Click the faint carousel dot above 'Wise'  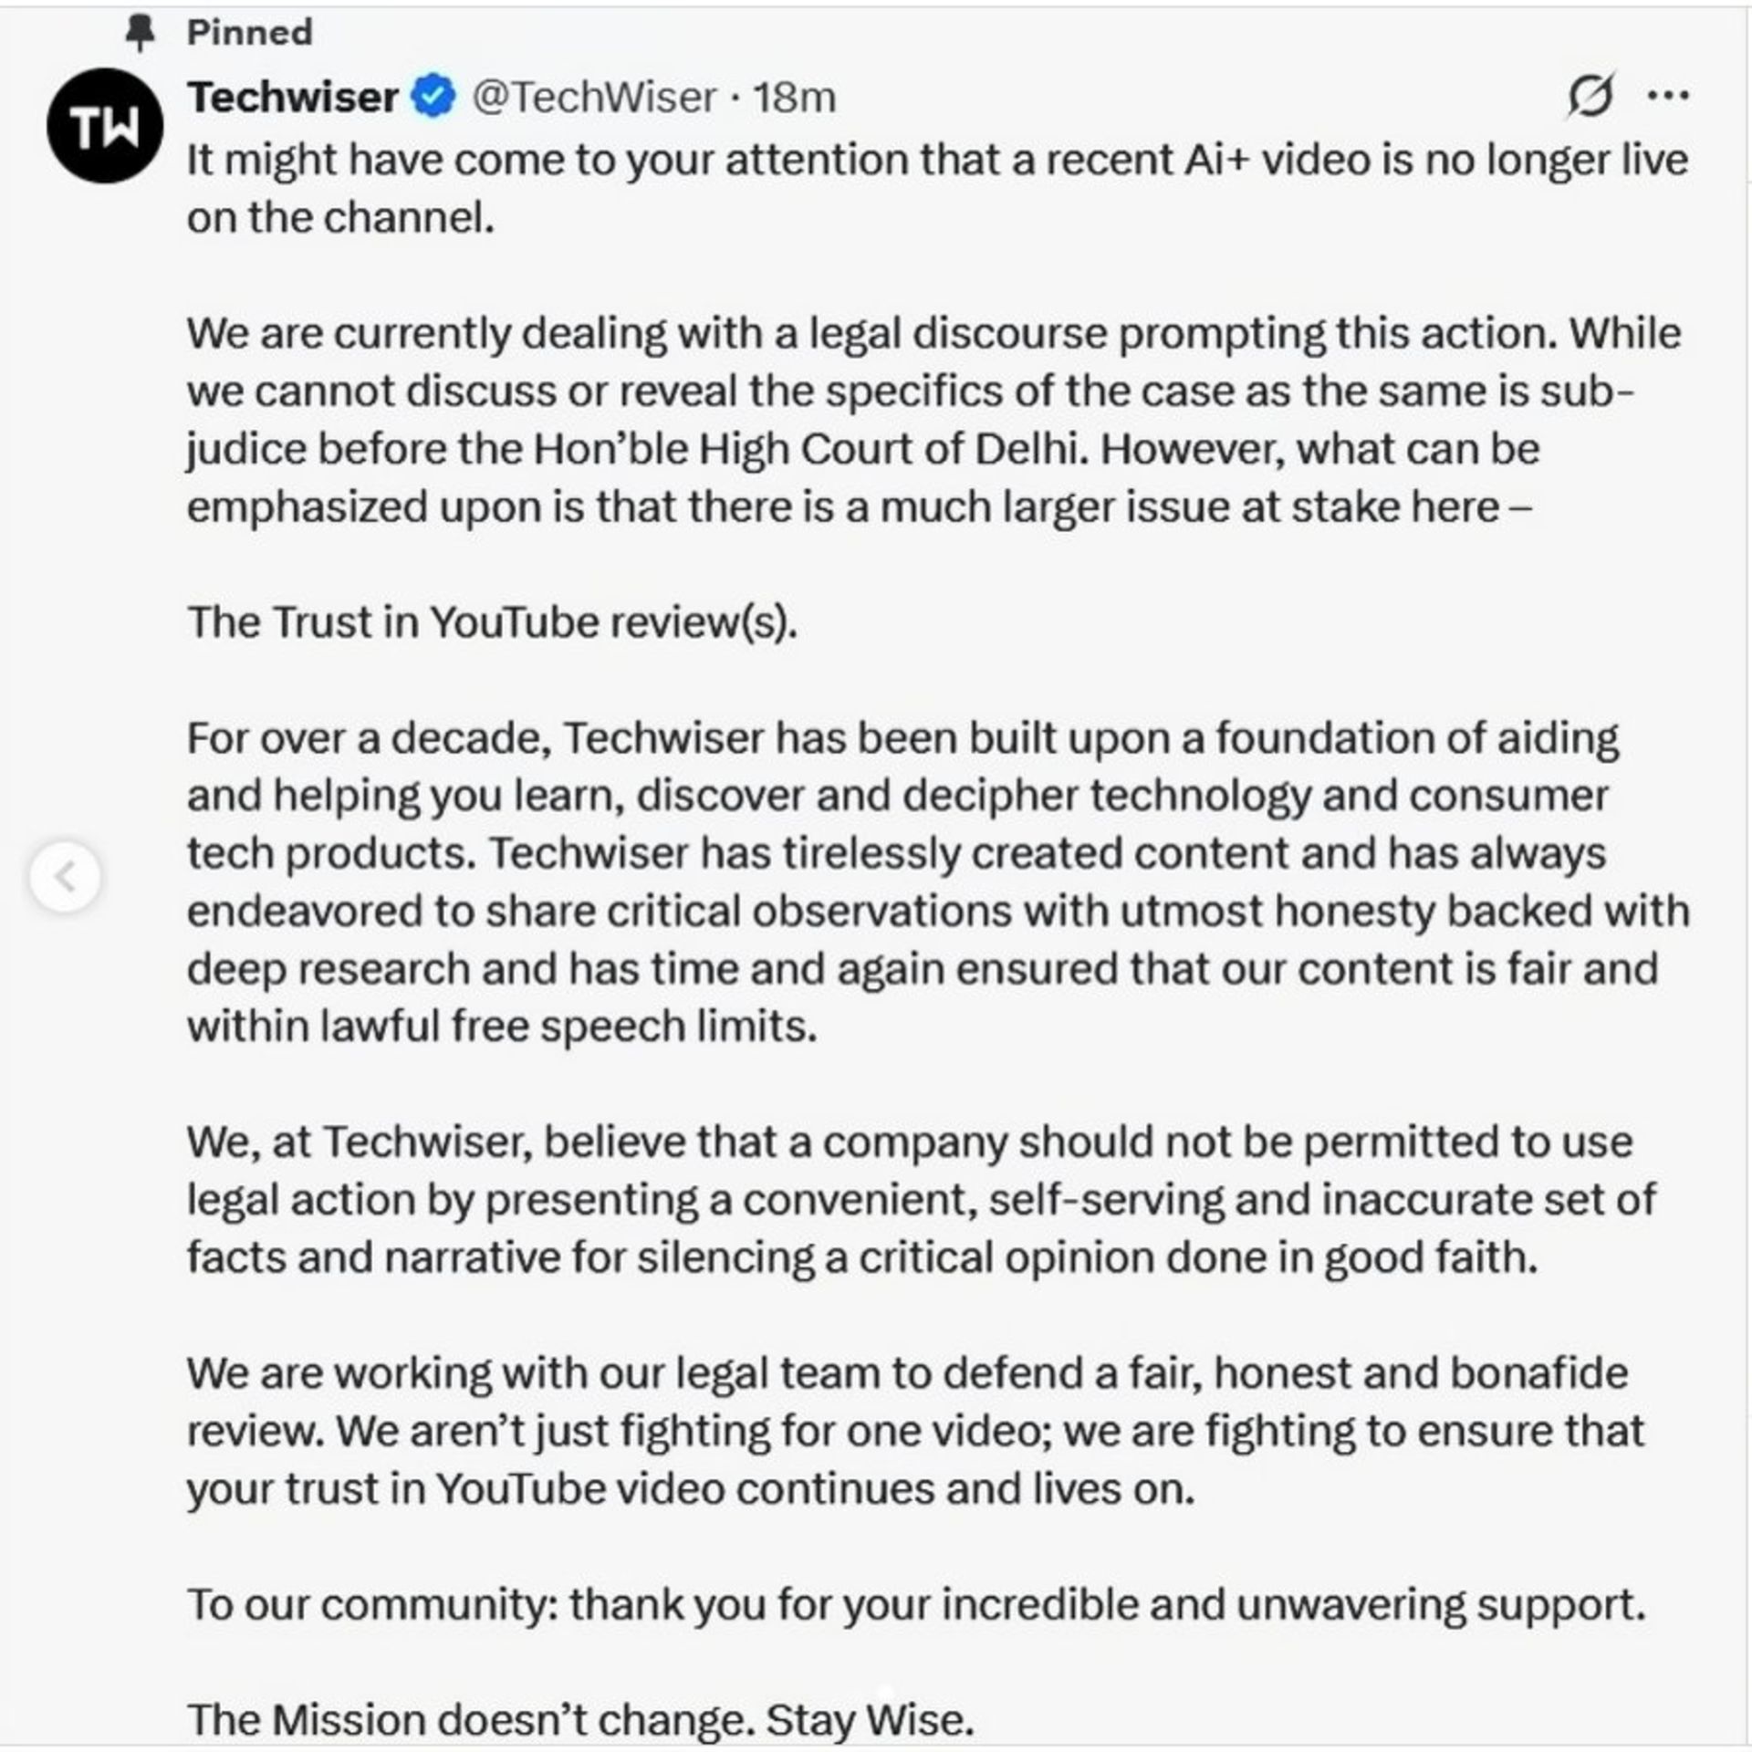point(884,1691)
